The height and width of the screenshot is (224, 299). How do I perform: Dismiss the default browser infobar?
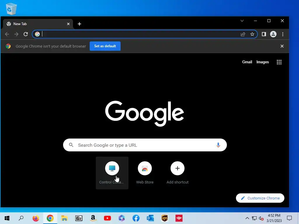282,46
